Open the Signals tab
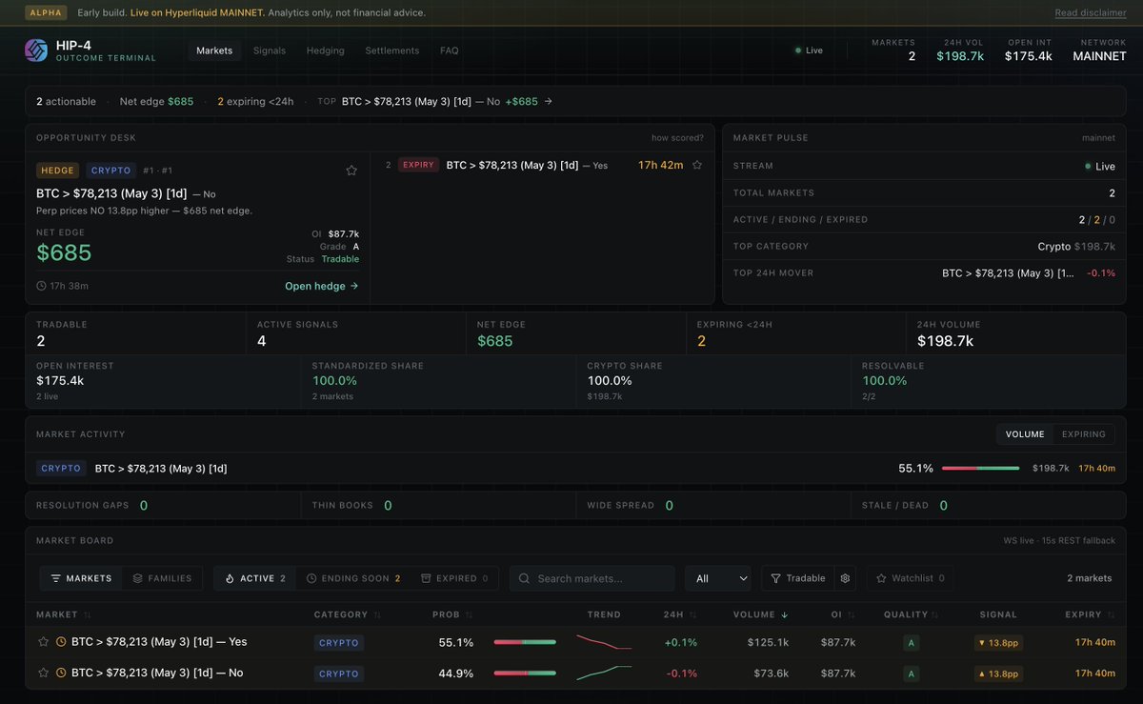This screenshot has height=704, width=1143. 270,50
